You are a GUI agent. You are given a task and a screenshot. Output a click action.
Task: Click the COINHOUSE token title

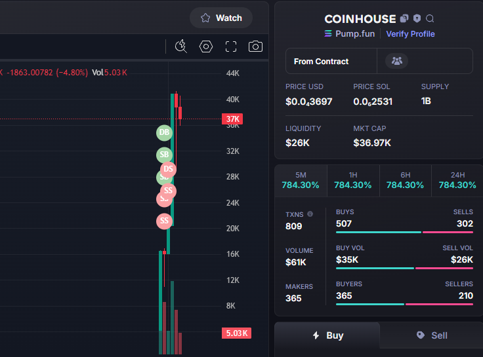tap(360, 19)
